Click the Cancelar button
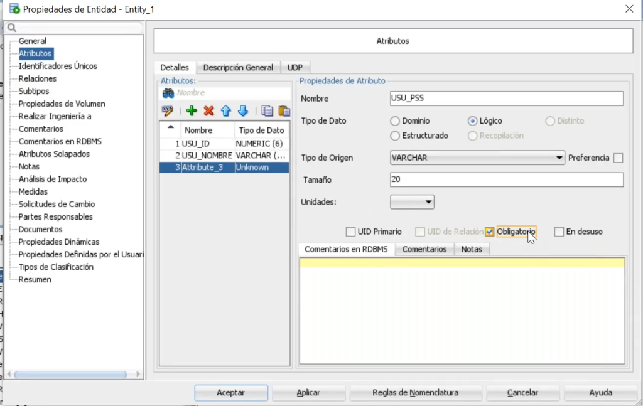The width and height of the screenshot is (643, 406). [x=522, y=392]
